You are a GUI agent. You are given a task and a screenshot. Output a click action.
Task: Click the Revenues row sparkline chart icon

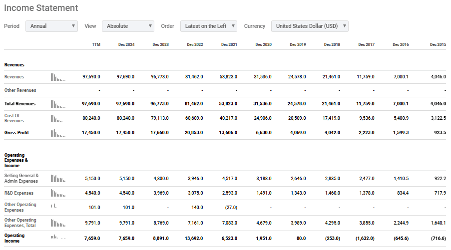tap(58, 77)
